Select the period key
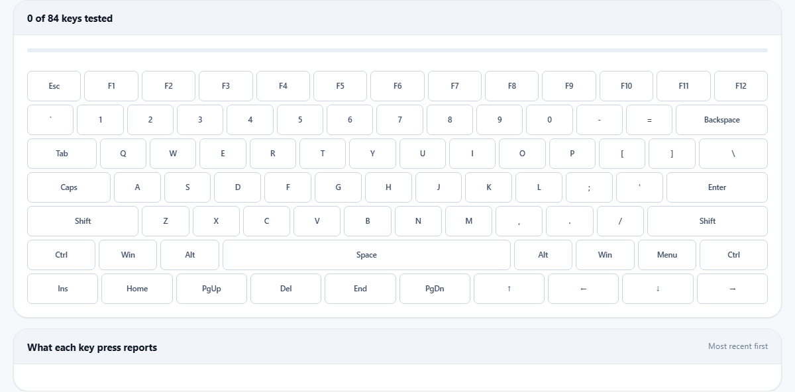Image resolution: width=795 pixels, height=392 pixels. (570, 221)
